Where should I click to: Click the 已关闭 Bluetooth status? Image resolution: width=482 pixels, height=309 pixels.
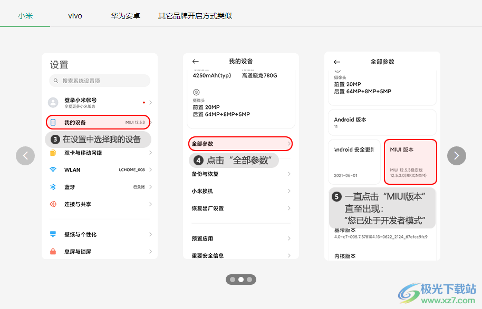pos(139,187)
